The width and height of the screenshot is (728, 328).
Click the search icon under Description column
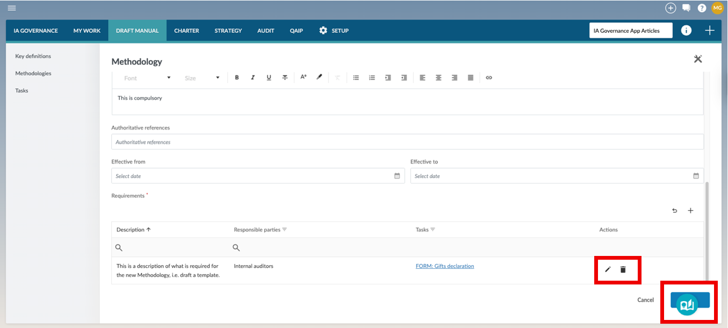click(119, 248)
